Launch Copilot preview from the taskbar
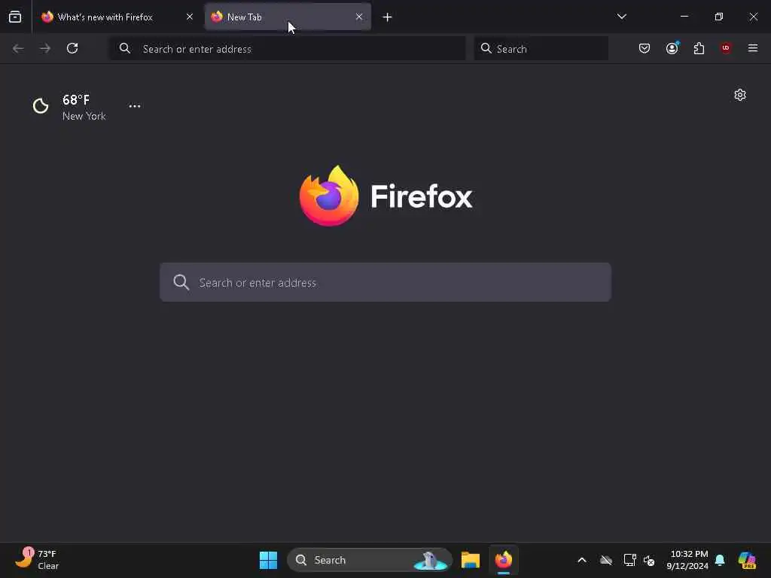This screenshot has height=578, width=771. [x=746, y=560]
